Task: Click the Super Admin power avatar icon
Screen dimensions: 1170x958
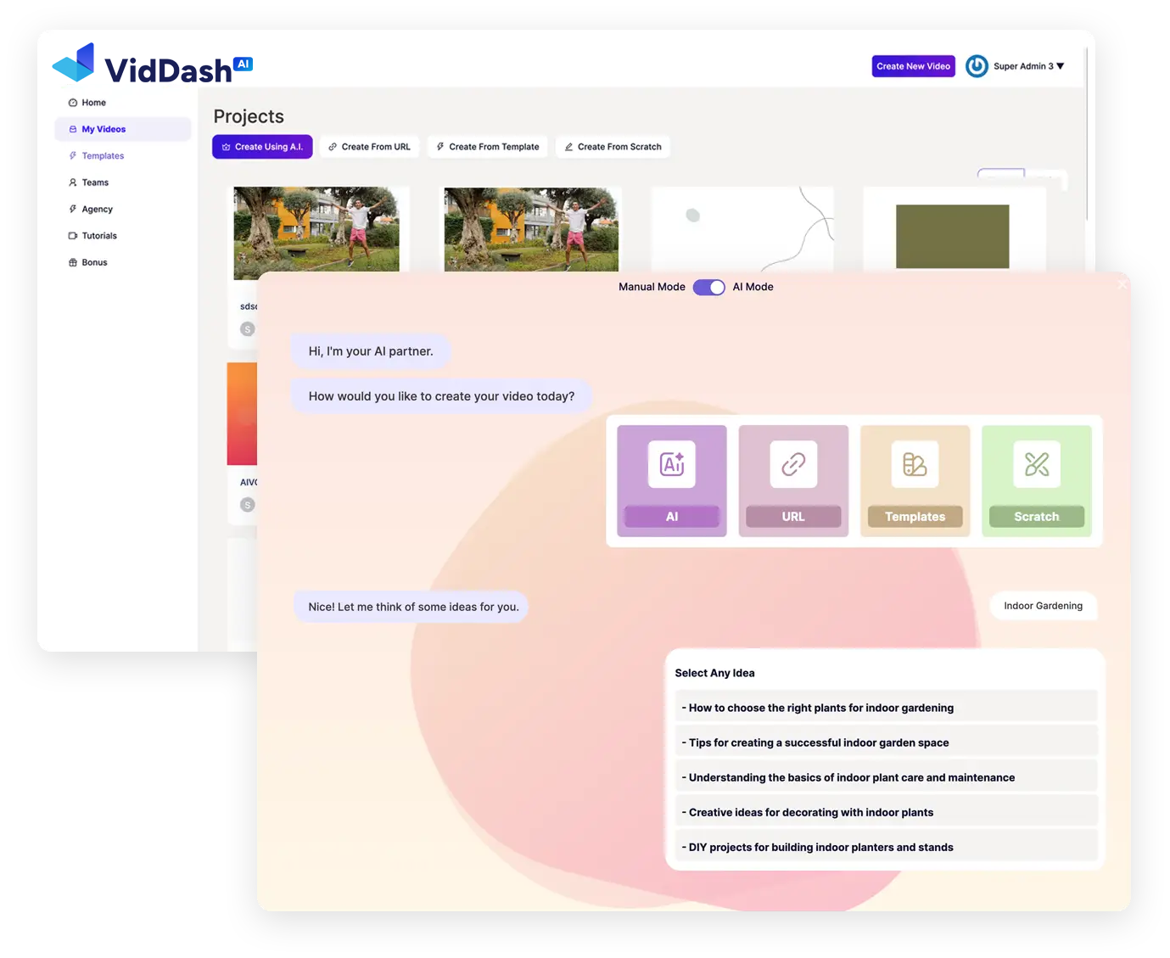Action: click(977, 66)
